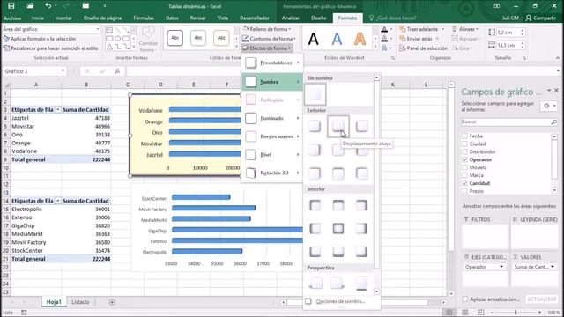Check the Distribuidor field checkbox
Viewport: 564px width, 317px height.
pyautogui.click(x=464, y=151)
